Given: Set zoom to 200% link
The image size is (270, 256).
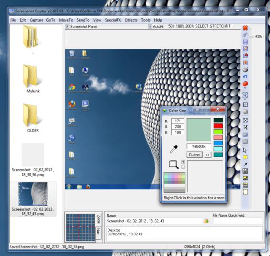Looking at the screenshot, I should [190, 26].
